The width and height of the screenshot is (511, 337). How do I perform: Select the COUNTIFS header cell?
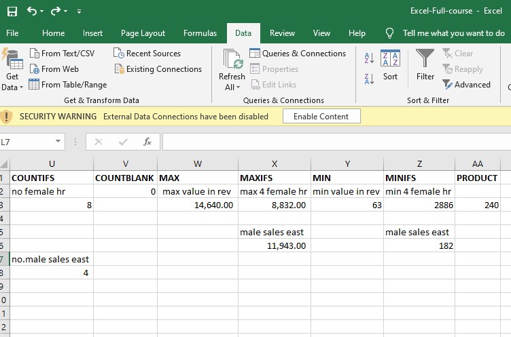[x=52, y=178]
